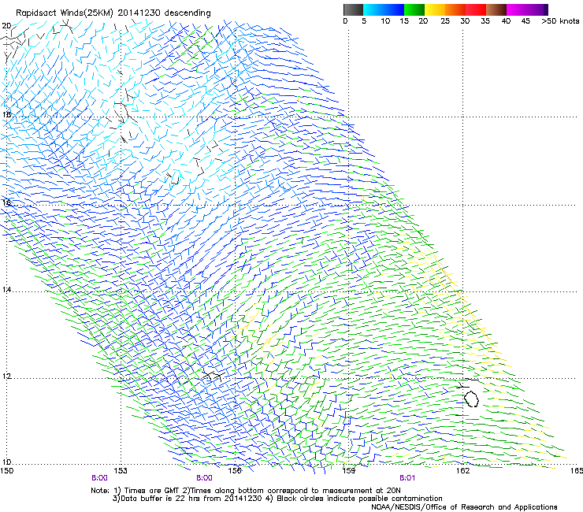
Task: Click the '>50 knots' legend label
Action: pyautogui.click(x=560, y=21)
